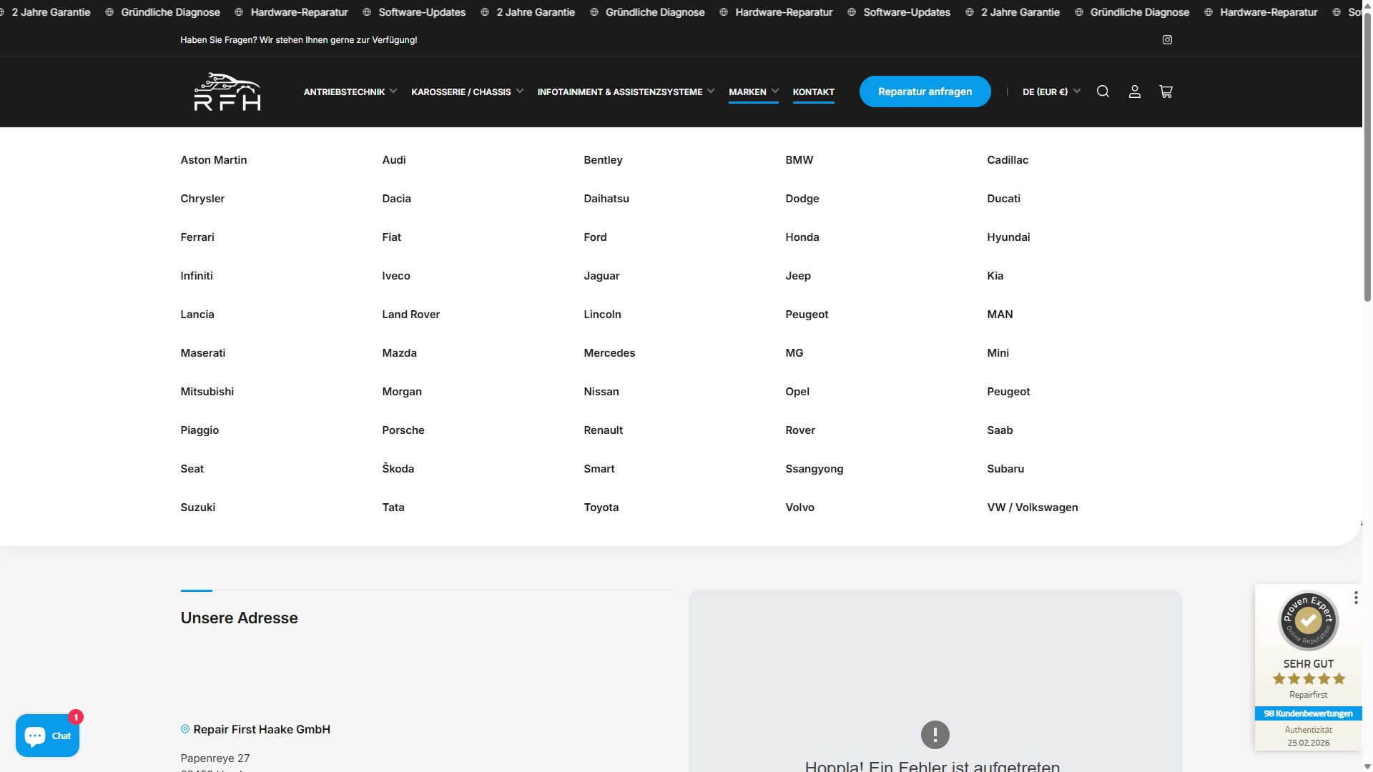This screenshot has height=772, width=1373.
Task: Select the Mercedes brand link
Action: click(x=609, y=353)
